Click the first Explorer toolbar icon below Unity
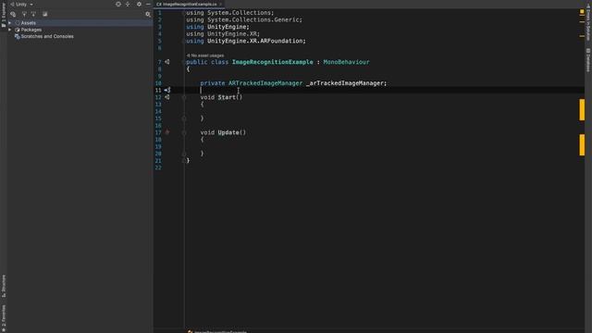 pyautogui.click(x=13, y=15)
